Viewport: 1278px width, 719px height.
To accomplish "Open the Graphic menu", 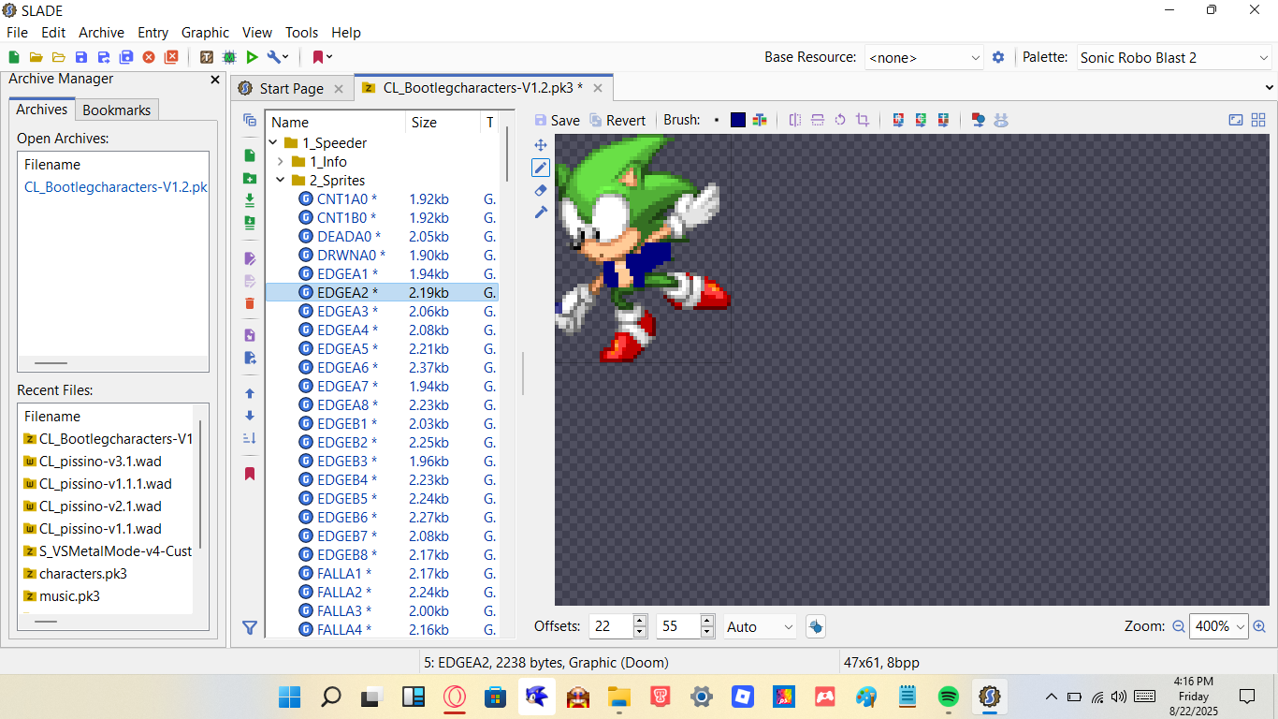I will (x=205, y=32).
